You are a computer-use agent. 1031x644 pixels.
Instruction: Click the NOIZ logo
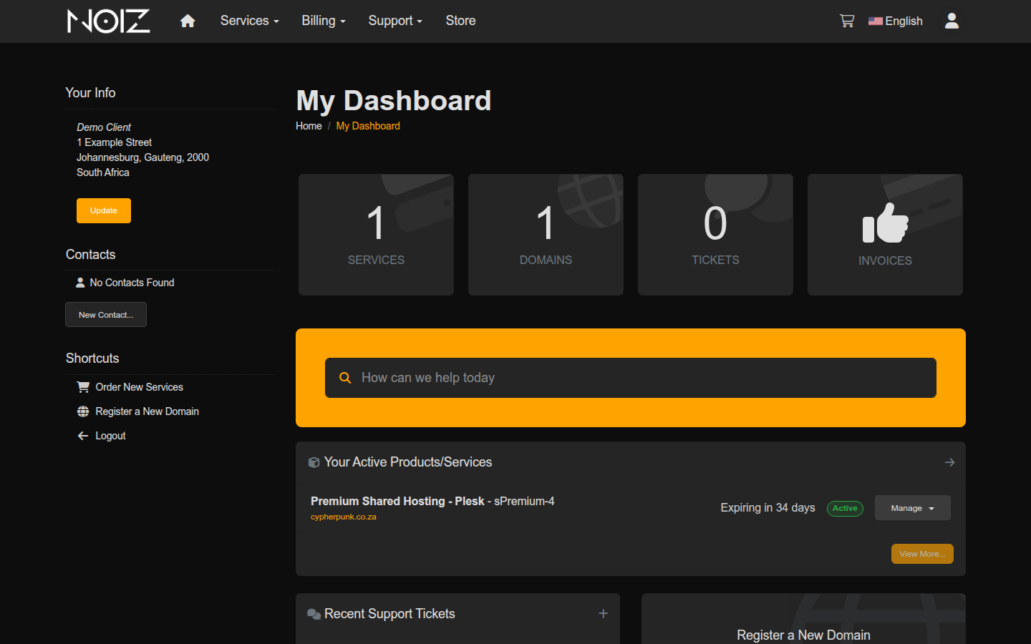(x=109, y=21)
